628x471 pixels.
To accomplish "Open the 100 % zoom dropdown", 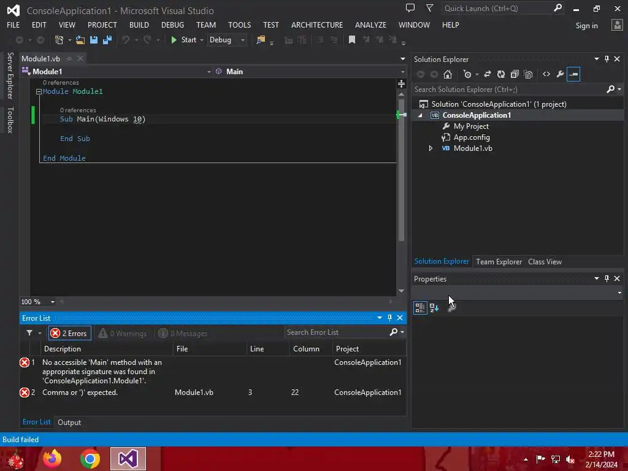I will 53,302.
